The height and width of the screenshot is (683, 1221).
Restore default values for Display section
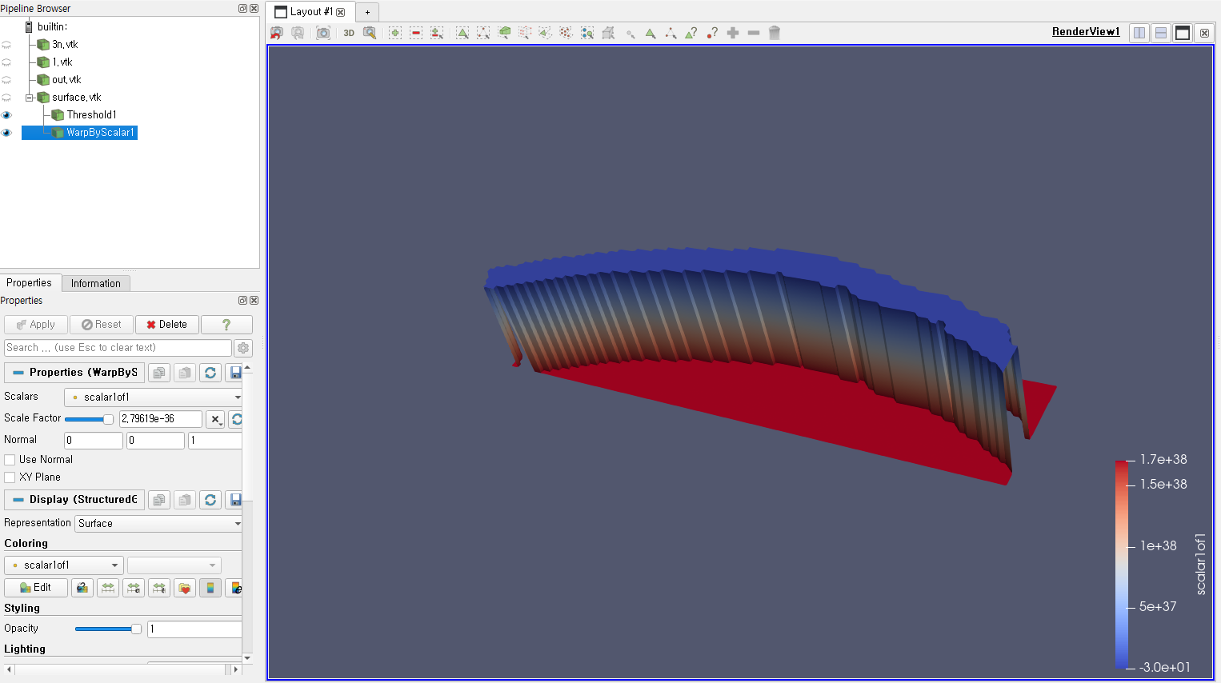click(210, 500)
